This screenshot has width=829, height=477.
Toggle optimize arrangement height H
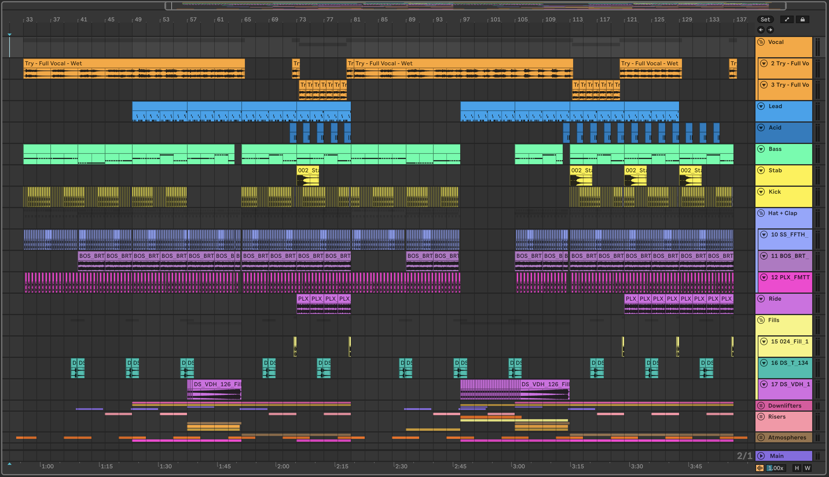797,468
